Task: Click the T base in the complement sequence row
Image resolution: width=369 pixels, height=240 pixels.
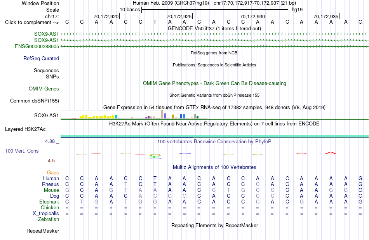Action: click(155, 22)
